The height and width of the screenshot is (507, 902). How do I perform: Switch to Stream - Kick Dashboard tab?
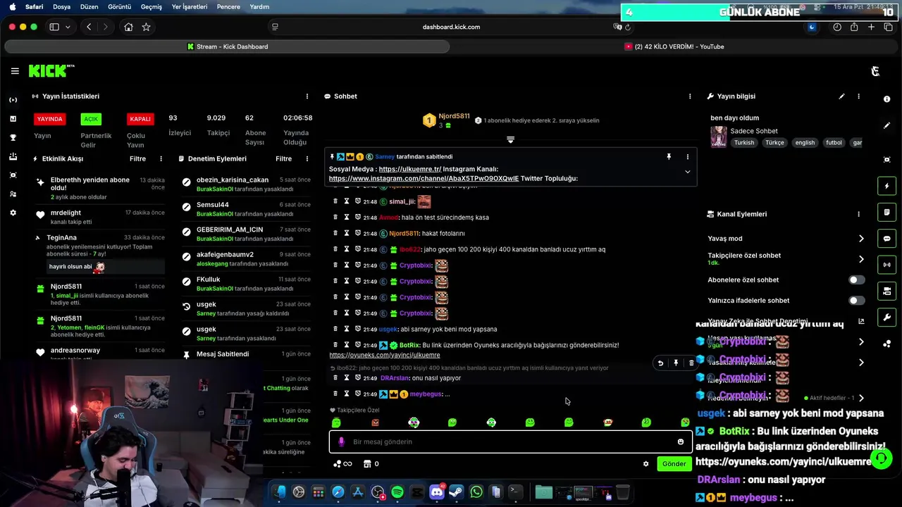coord(227,46)
